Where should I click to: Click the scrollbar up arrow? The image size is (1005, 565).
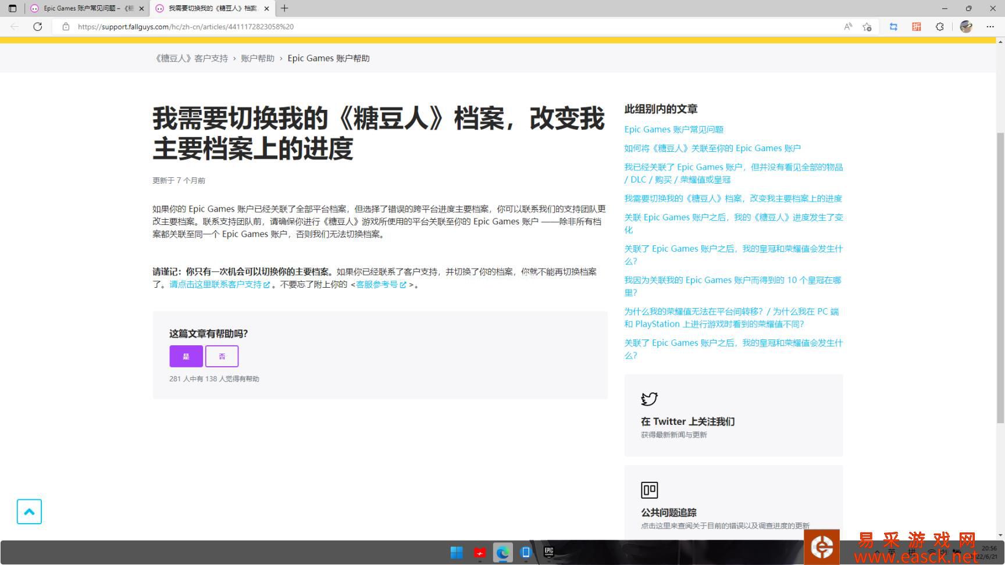1000,41
